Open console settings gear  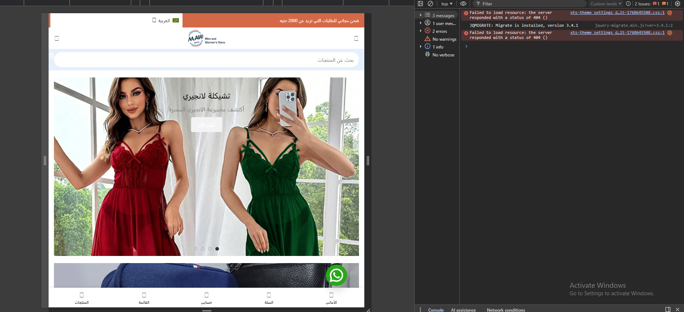click(x=678, y=4)
